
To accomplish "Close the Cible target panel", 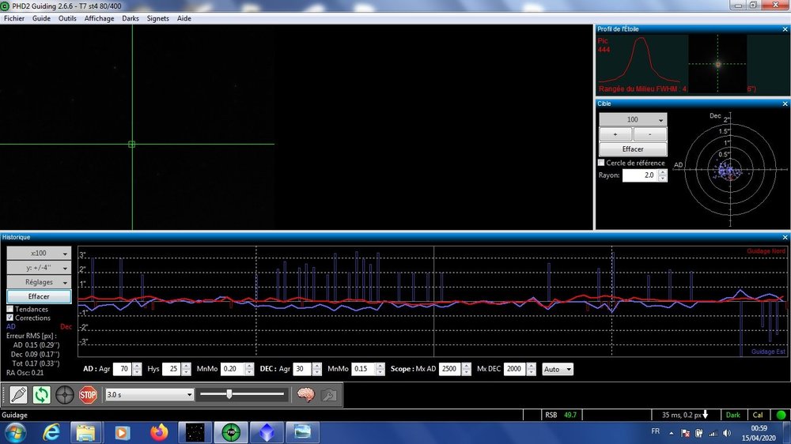I will click(785, 103).
